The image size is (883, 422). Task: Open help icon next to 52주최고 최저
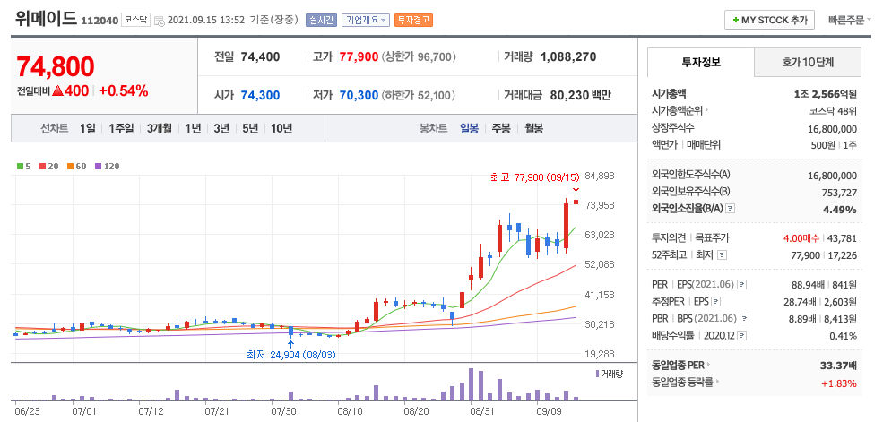(x=723, y=255)
